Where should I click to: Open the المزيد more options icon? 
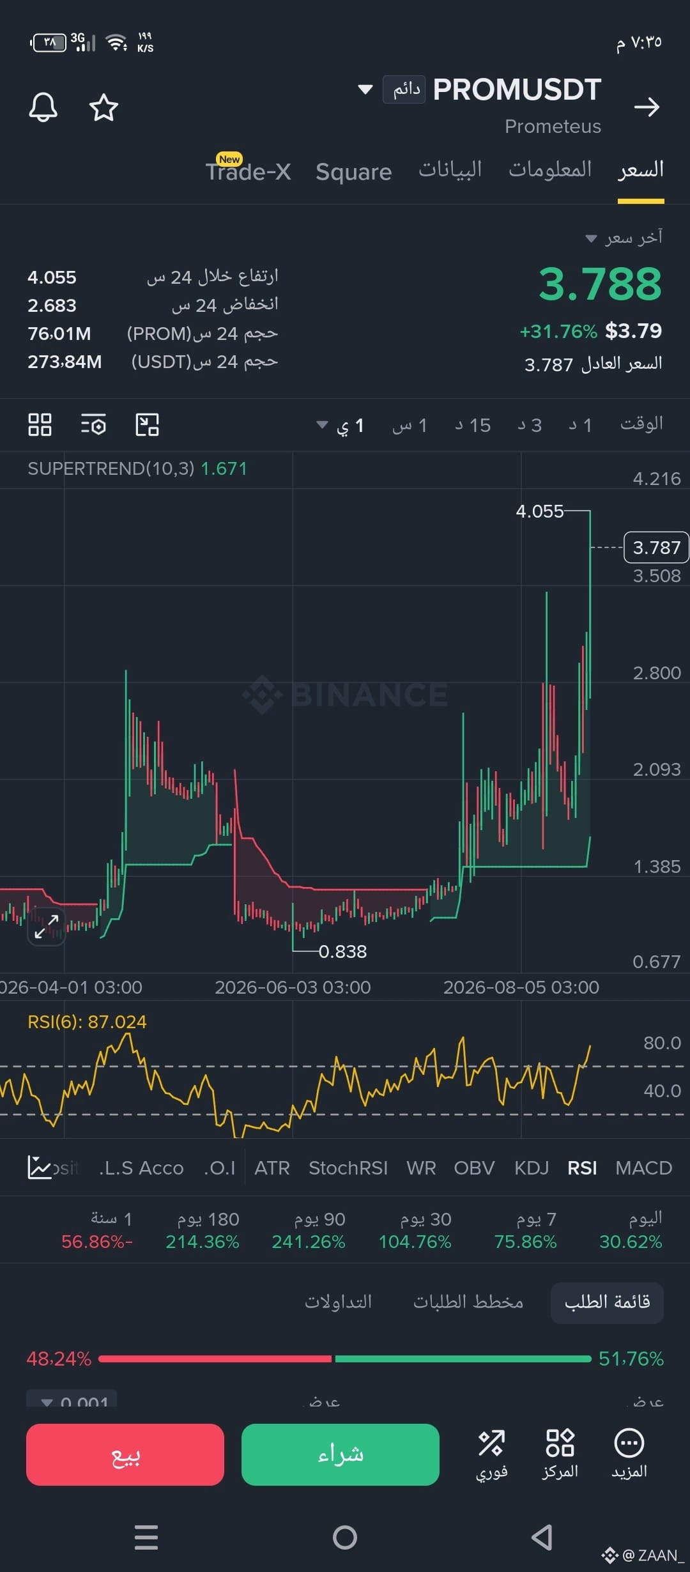629,1454
